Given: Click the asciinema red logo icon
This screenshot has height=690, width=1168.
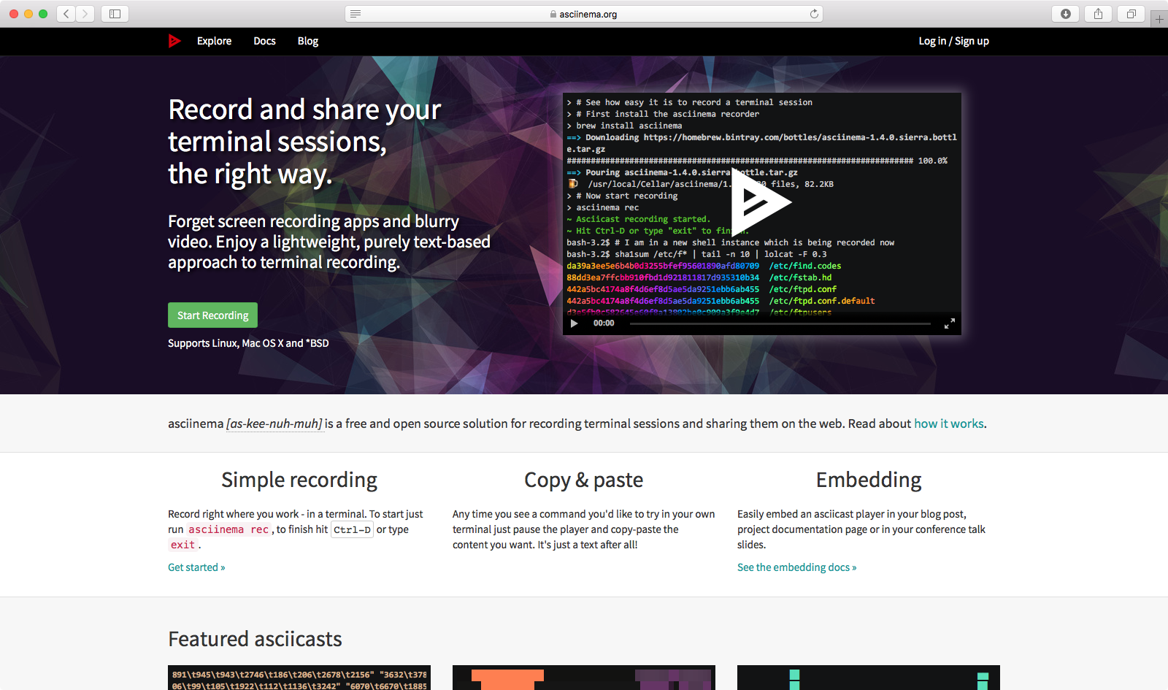Looking at the screenshot, I should (174, 41).
